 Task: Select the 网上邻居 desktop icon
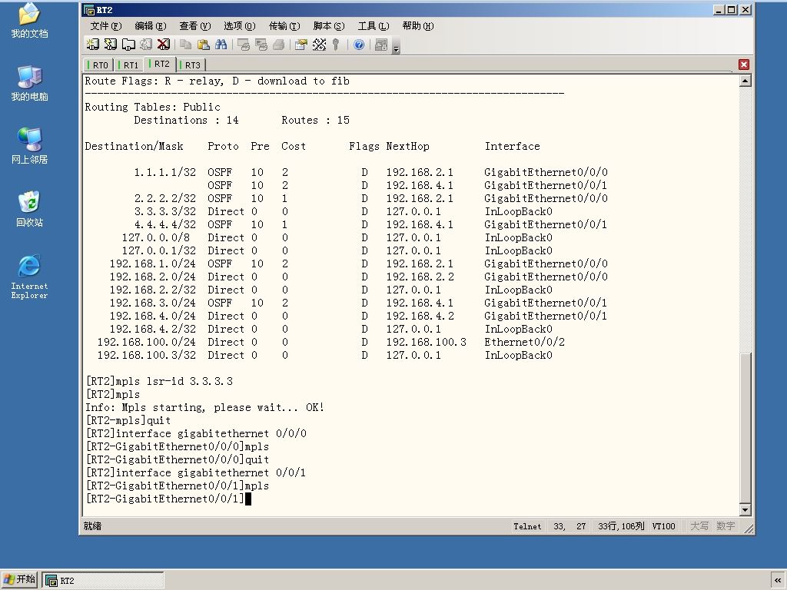tap(30, 146)
